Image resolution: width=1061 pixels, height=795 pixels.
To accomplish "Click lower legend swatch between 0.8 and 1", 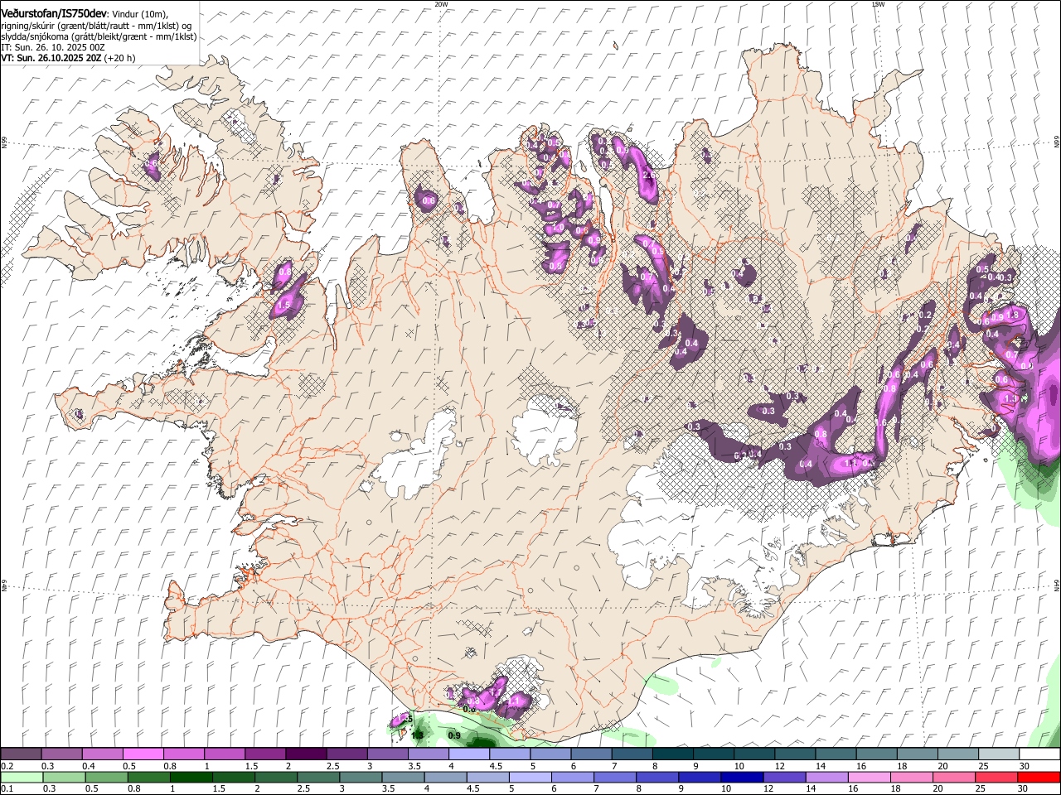I will coord(148,777).
